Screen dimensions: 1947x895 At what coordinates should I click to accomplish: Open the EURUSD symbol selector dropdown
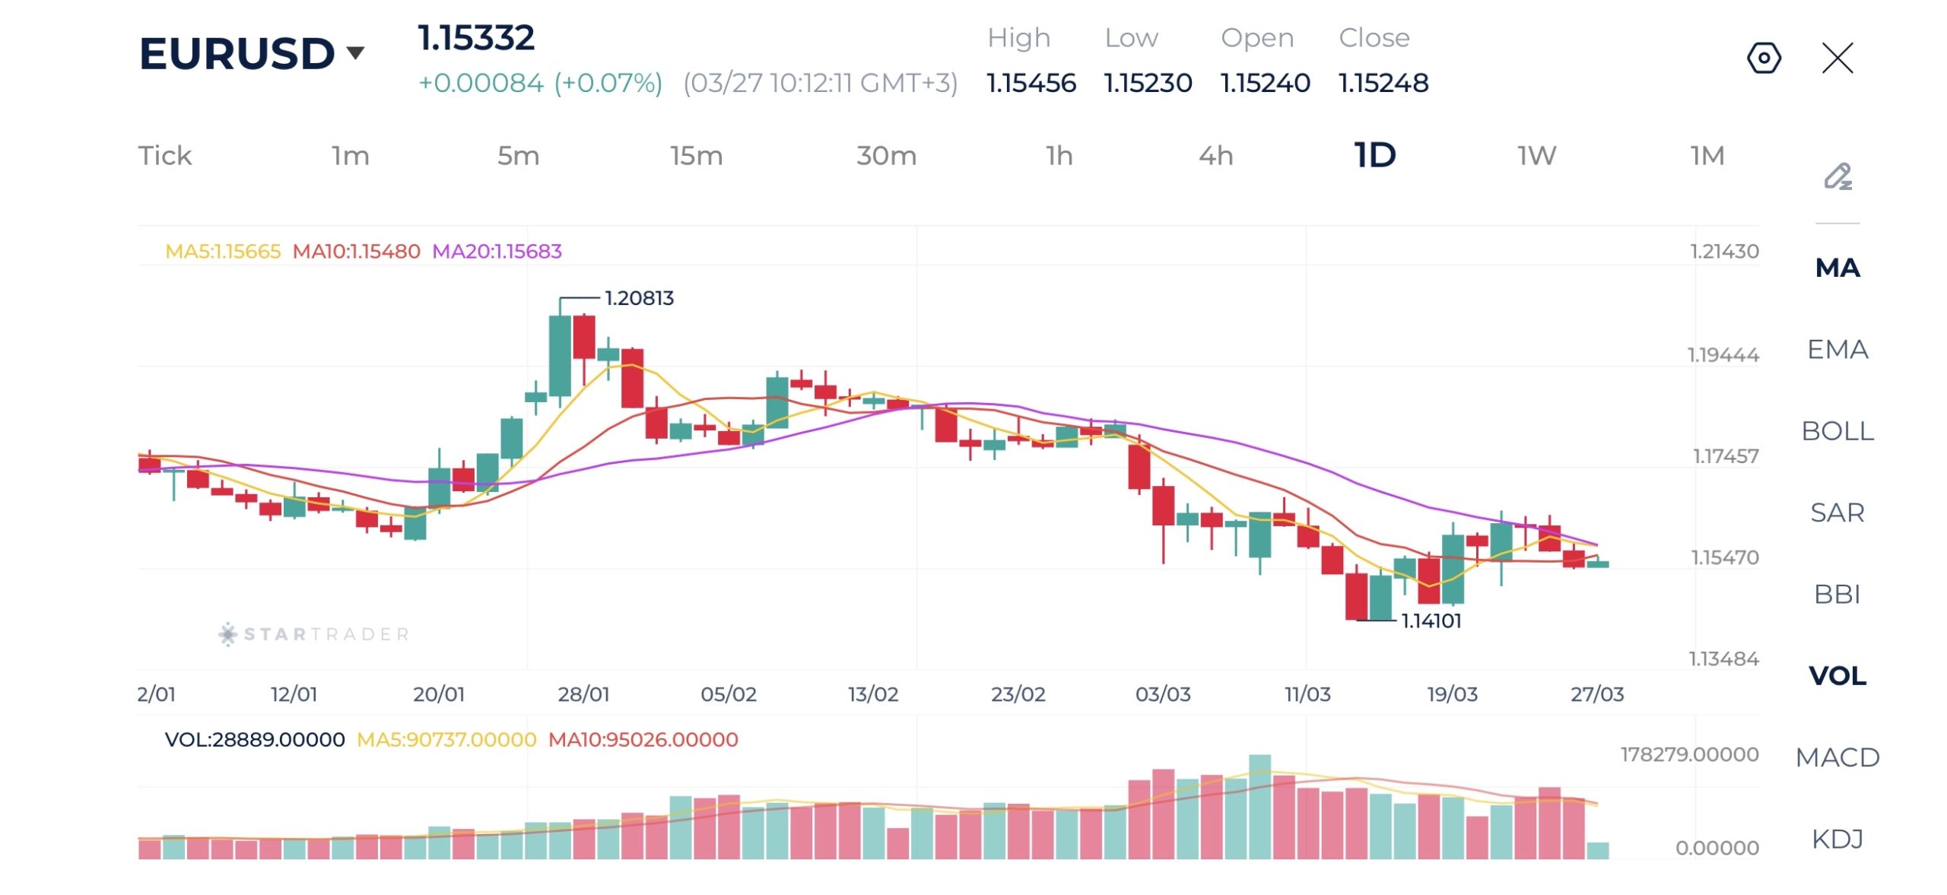tap(251, 52)
